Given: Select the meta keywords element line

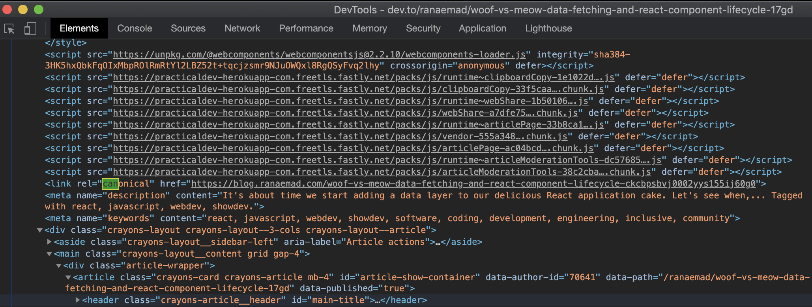Looking at the screenshot, I should 392,218.
